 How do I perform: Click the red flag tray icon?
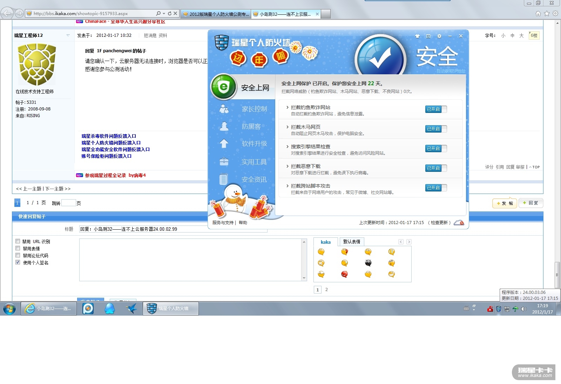point(490,309)
